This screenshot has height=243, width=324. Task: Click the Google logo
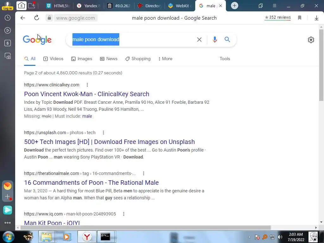[37, 40]
